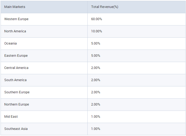Screen dimensions: 186x136
Task: Select the Mid East market cell
Action: tap(11, 117)
